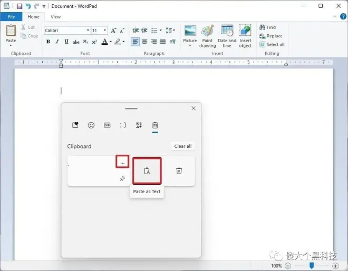The width and height of the screenshot is (348, 271).
Task: Open the highlight color dropdown arrow
Action: 123,42
